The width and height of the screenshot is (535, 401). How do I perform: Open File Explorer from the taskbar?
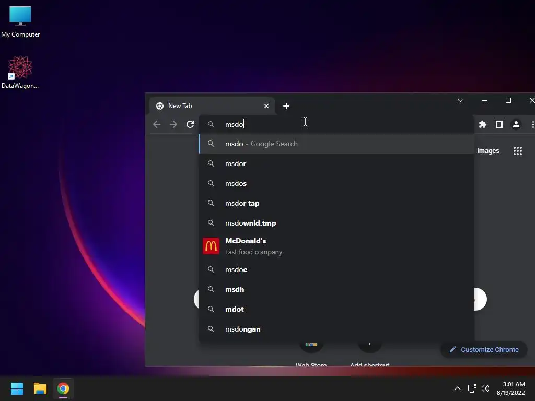pyautogui.click(x=40, y=388)
